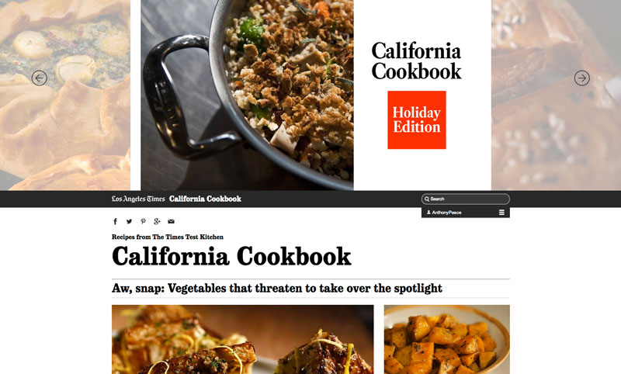Share the page on Facebook

[x=115, y=221]
